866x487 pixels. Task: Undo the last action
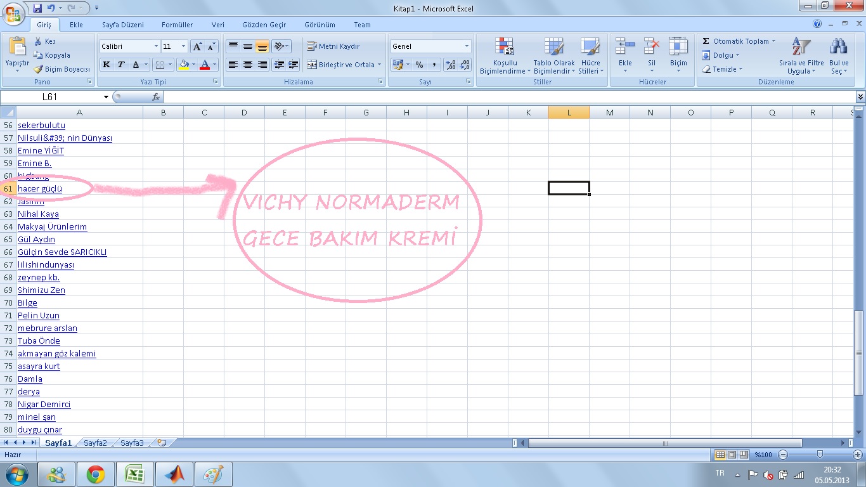(x=51, y=8)
